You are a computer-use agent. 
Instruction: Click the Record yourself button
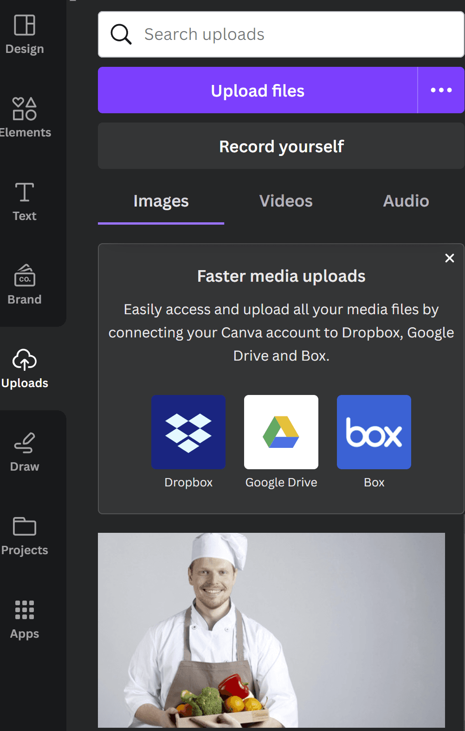pos(281,146)
